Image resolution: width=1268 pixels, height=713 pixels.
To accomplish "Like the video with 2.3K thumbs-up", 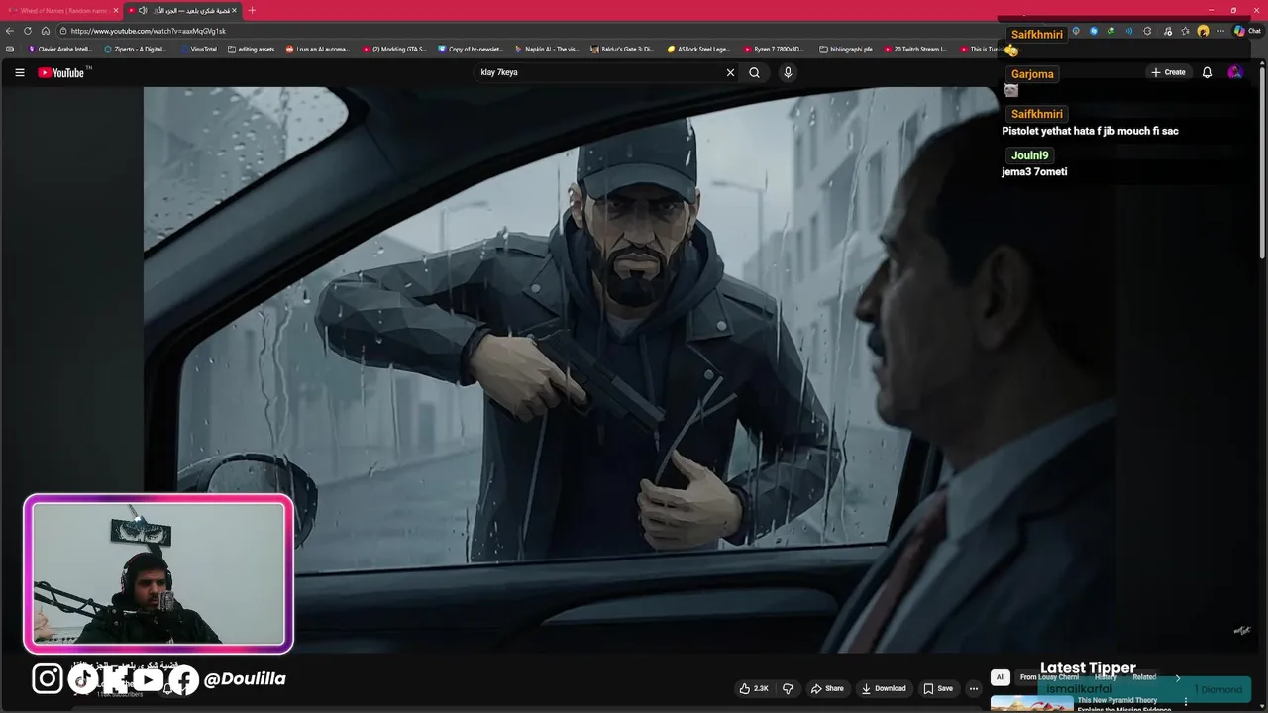I will (x=754, y=688).
